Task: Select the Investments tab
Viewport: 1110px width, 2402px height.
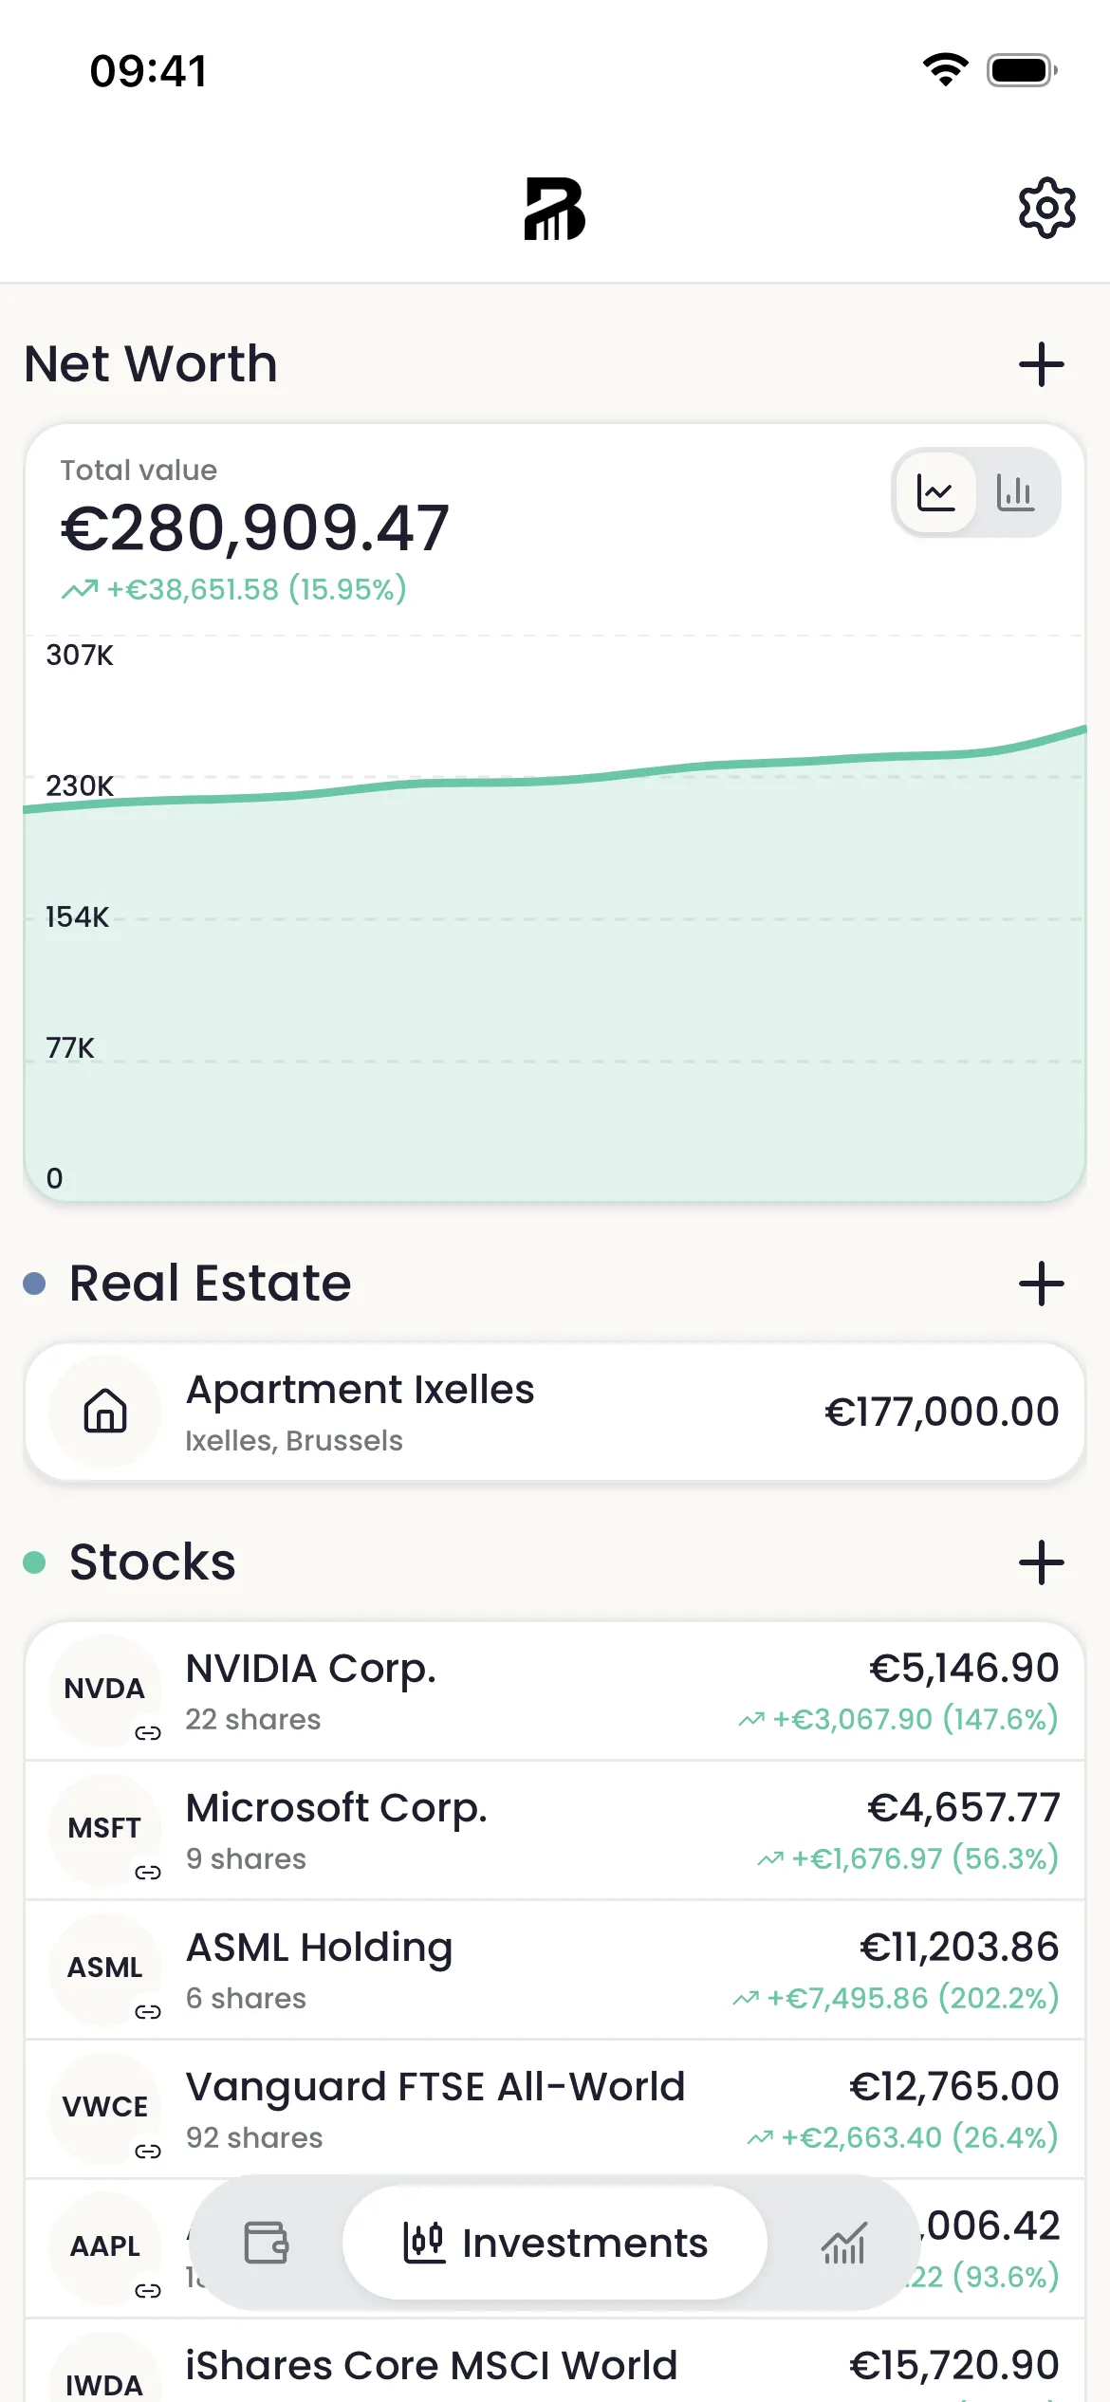Action: point(555,2243)
